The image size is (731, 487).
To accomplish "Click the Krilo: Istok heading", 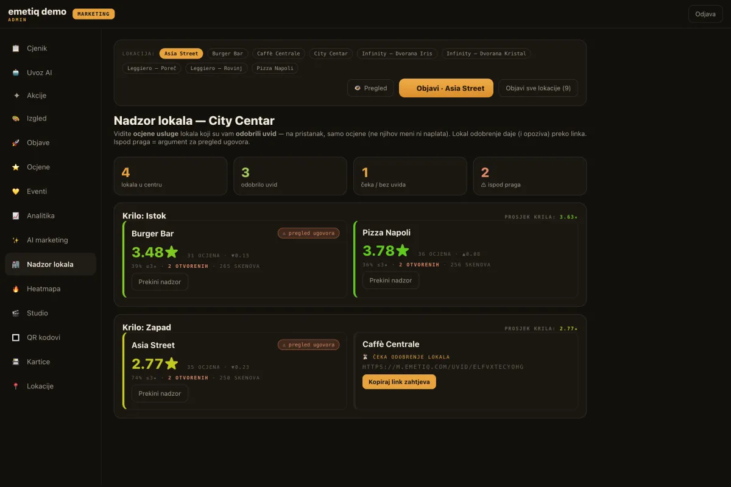I will [144, 215].
